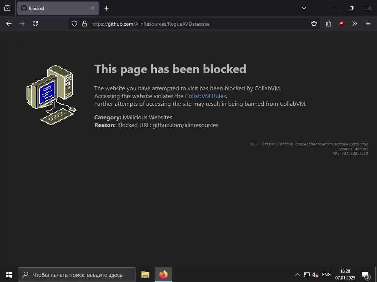This screenshot has height=282, width=377.
Task: Open tracking protection shield icon
Action: pyautogui.click(x=74, y=23)
